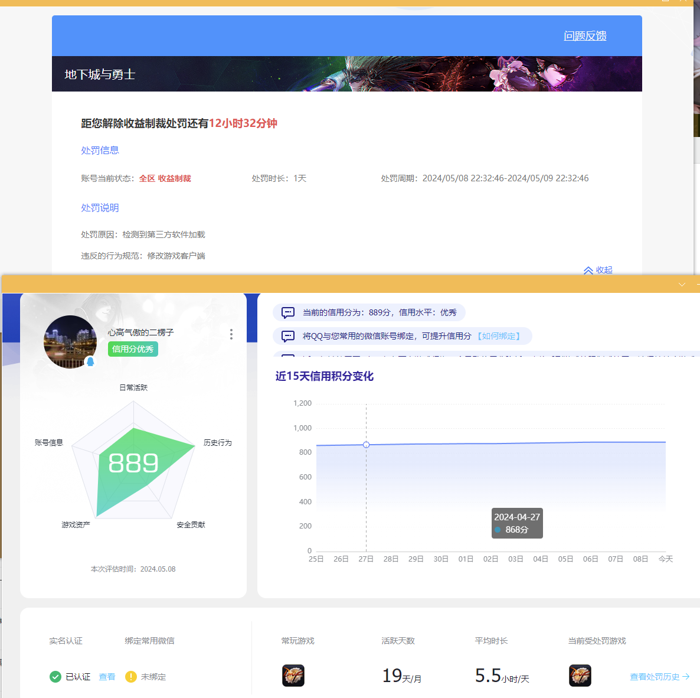700x698 pixels.
Task: Click the 08日 label on chart axis
Action: coord(640,559)
